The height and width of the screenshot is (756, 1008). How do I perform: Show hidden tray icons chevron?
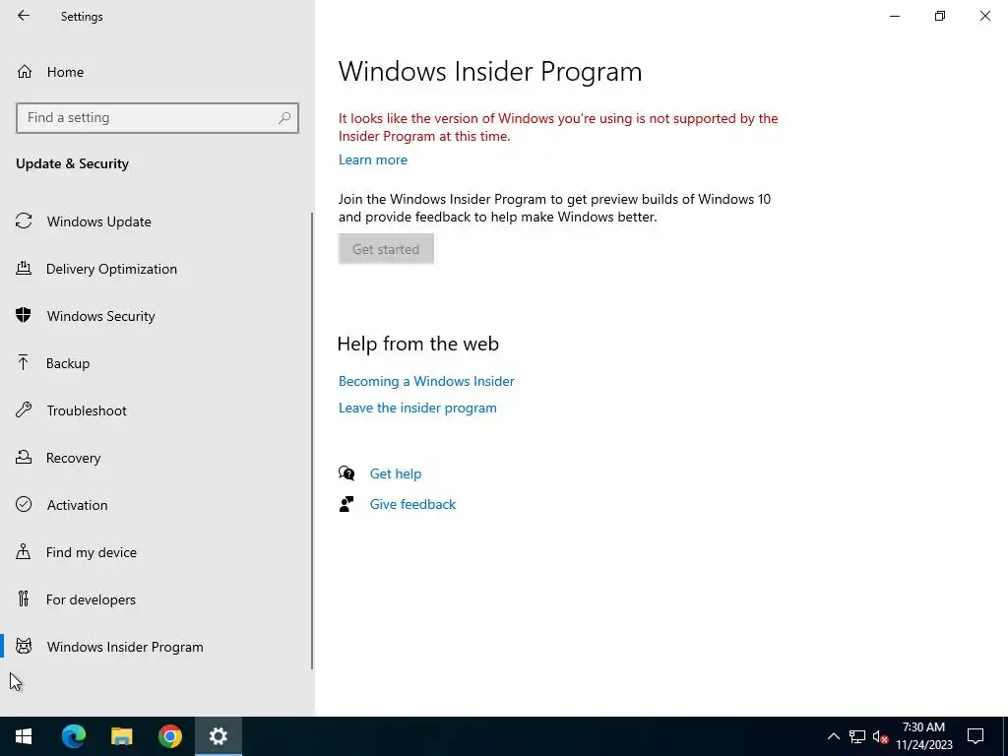tap(833, 736)
